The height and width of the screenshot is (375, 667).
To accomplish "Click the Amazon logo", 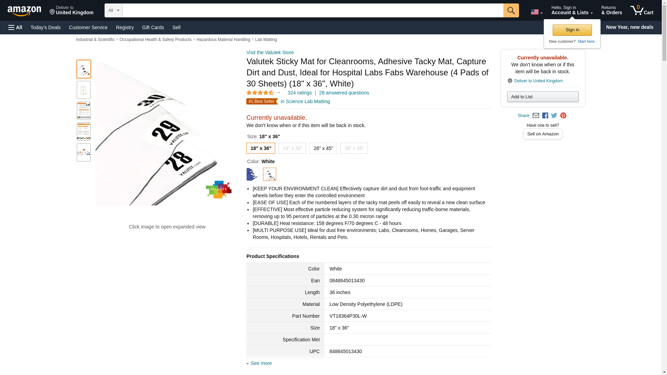I will tap(24, 11).
